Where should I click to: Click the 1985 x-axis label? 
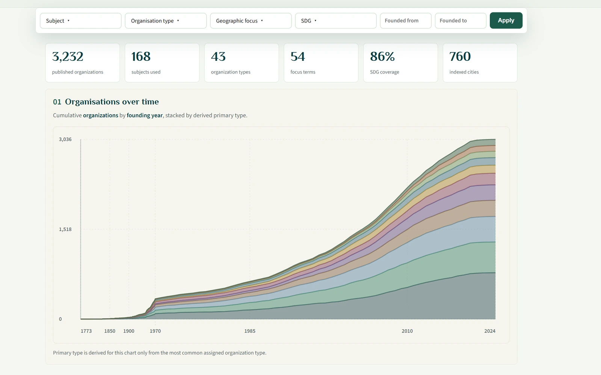(250, 331)
